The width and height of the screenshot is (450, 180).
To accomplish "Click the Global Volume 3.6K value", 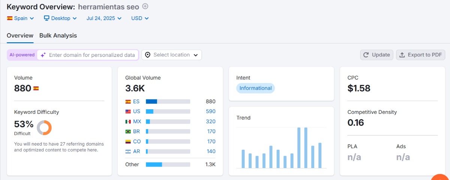I will tap(135, 89).
